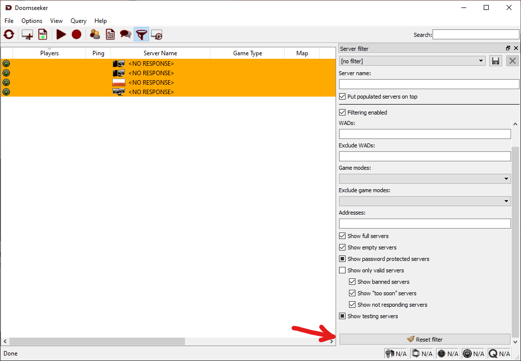Open the WAD download icon
This screenshot has height=361, width=521.
pos(43,34)
